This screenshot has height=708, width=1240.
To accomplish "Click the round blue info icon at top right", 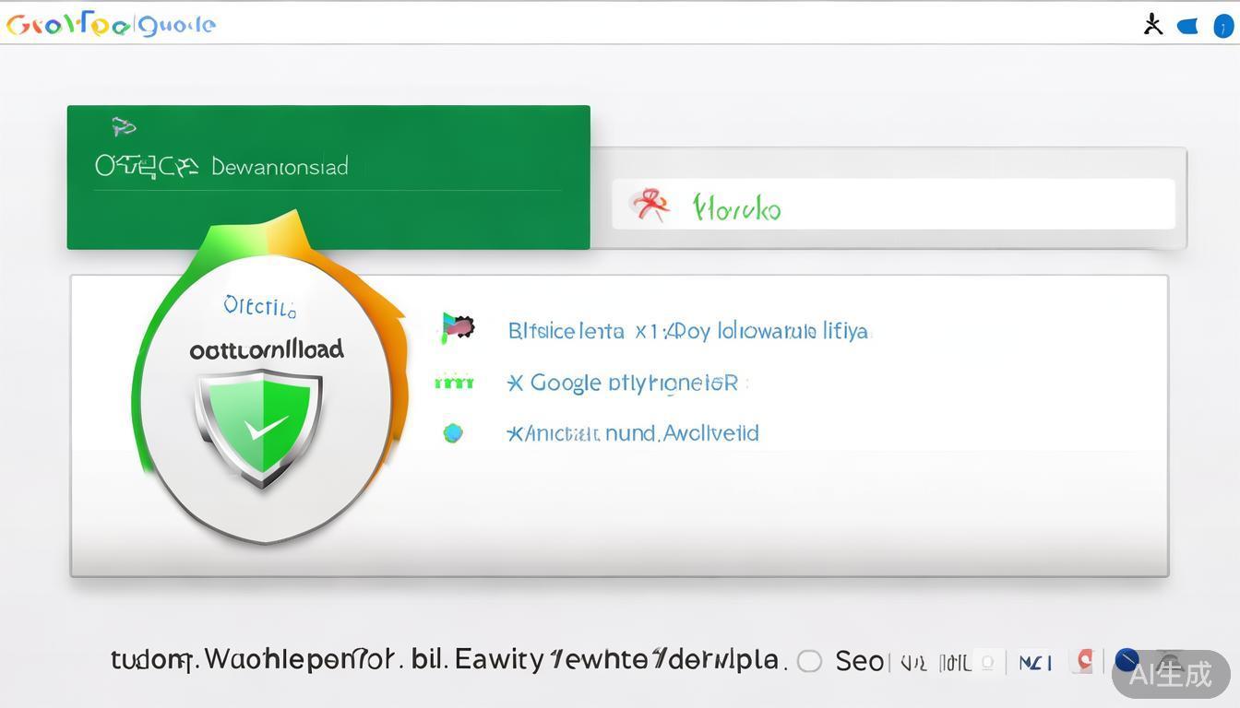I will [1222, 25].
